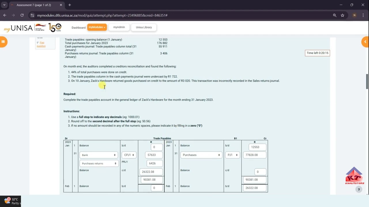Click the 'Trade Payables' ledger heading
This screenshot has height=207, width=369.
[x=162, y=138]
